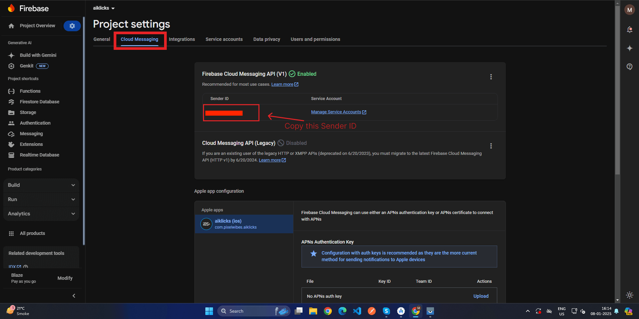The height and width of the screenshot is (319, 639).
Task: Collapse the left sidebar navigation
Action: tap(73, 296)
